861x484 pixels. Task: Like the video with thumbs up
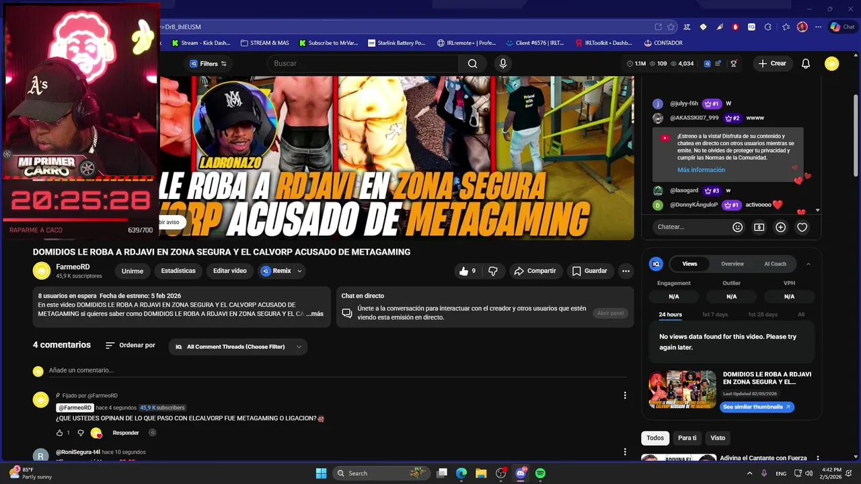coord(467,271)
